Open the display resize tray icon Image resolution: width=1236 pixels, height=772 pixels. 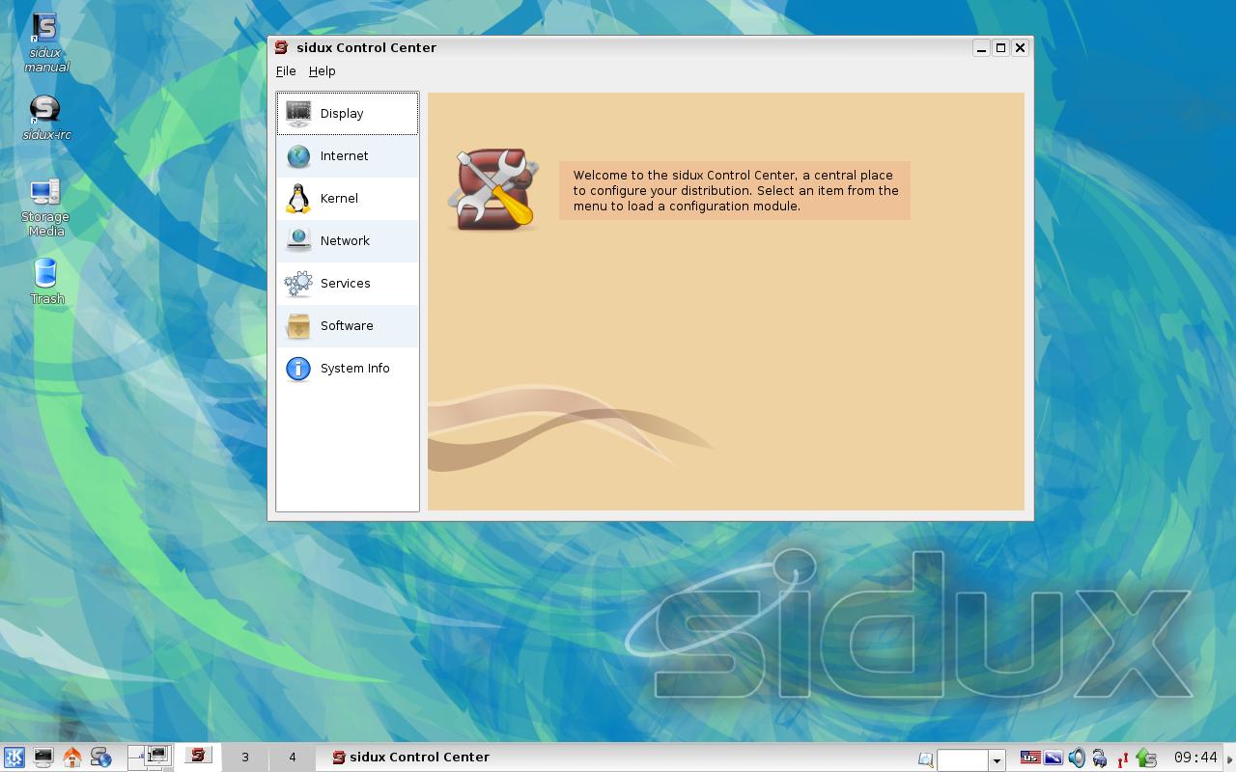[x=1053, y=758]
